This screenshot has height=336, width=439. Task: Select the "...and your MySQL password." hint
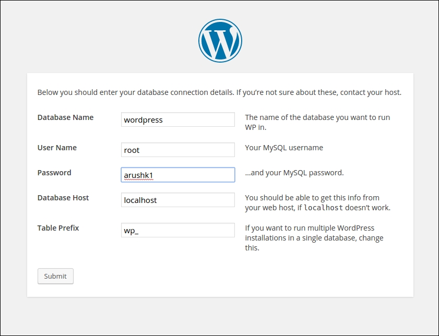pyautogui.click(x=294, y=173)
